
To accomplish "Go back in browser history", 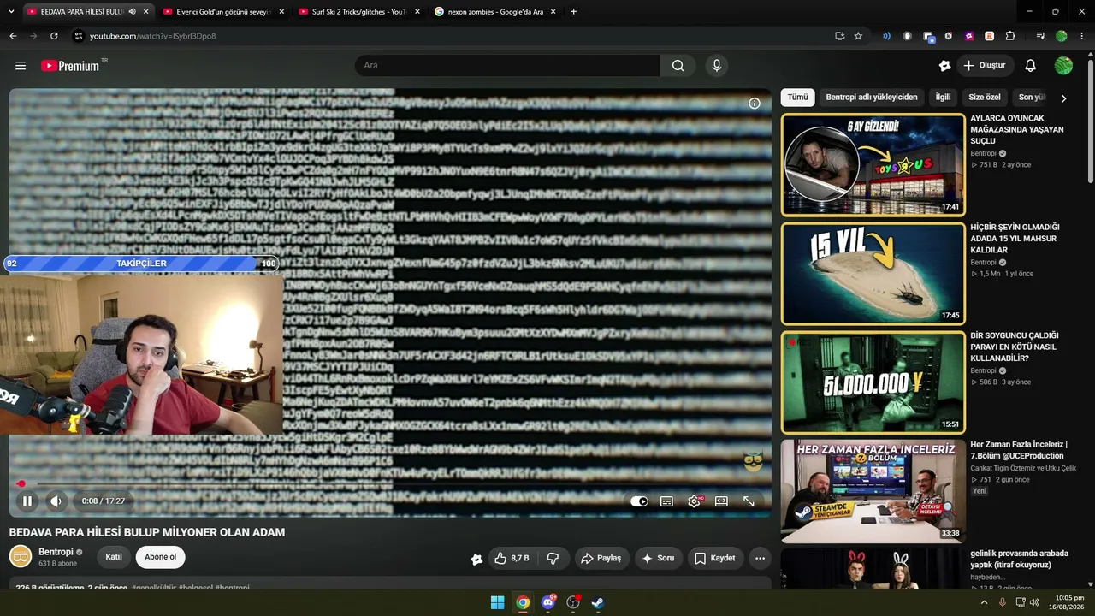I will click(x=13, y=36).
